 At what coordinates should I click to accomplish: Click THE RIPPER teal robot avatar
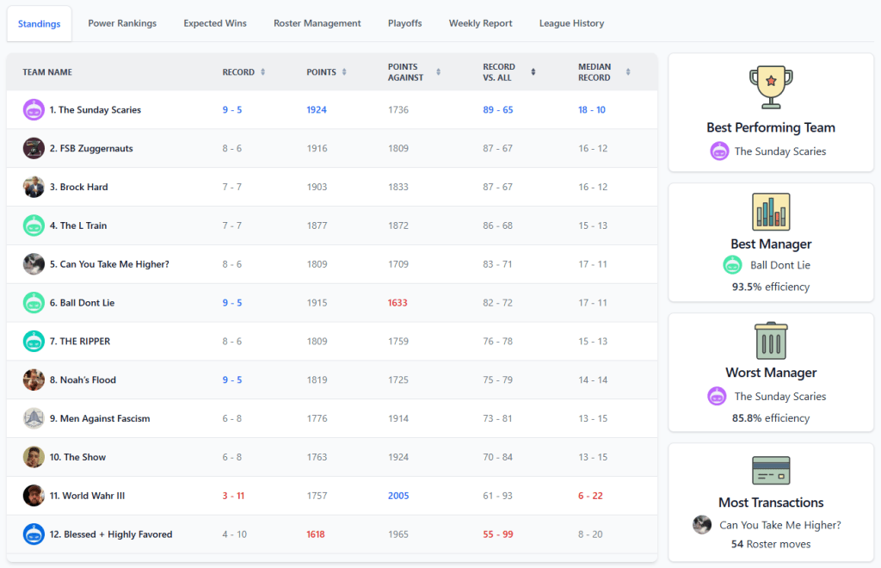pos(34,342)
